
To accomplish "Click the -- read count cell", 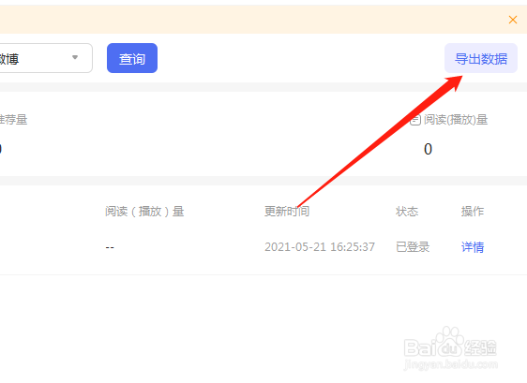I will pyautogui.click(x=110, y=247).
